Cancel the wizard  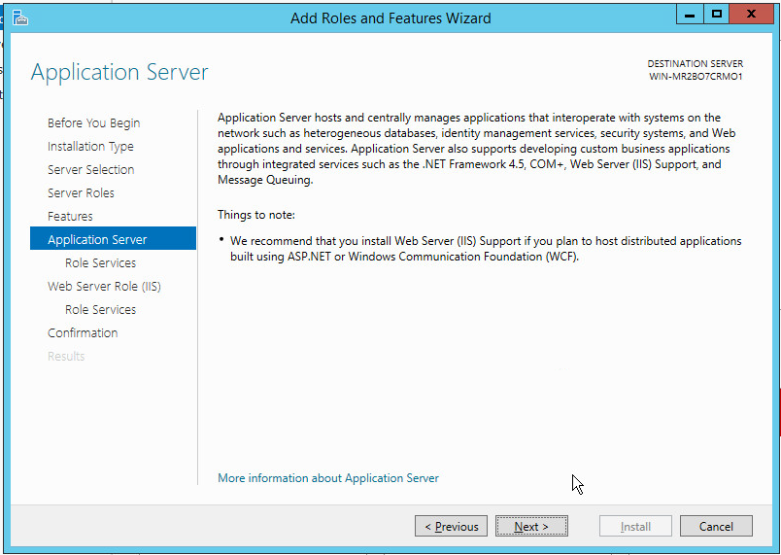point(716,527)
